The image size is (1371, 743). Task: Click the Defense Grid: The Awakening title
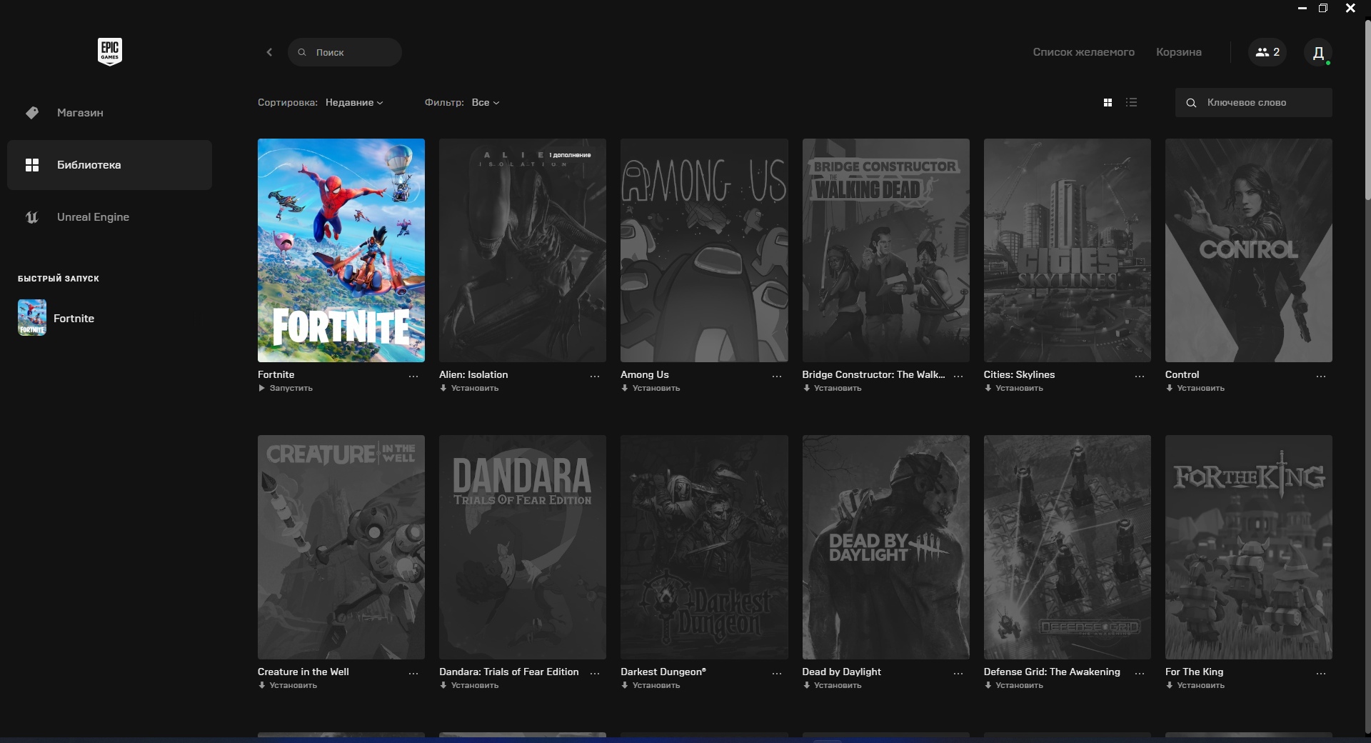pos(1052,672)
